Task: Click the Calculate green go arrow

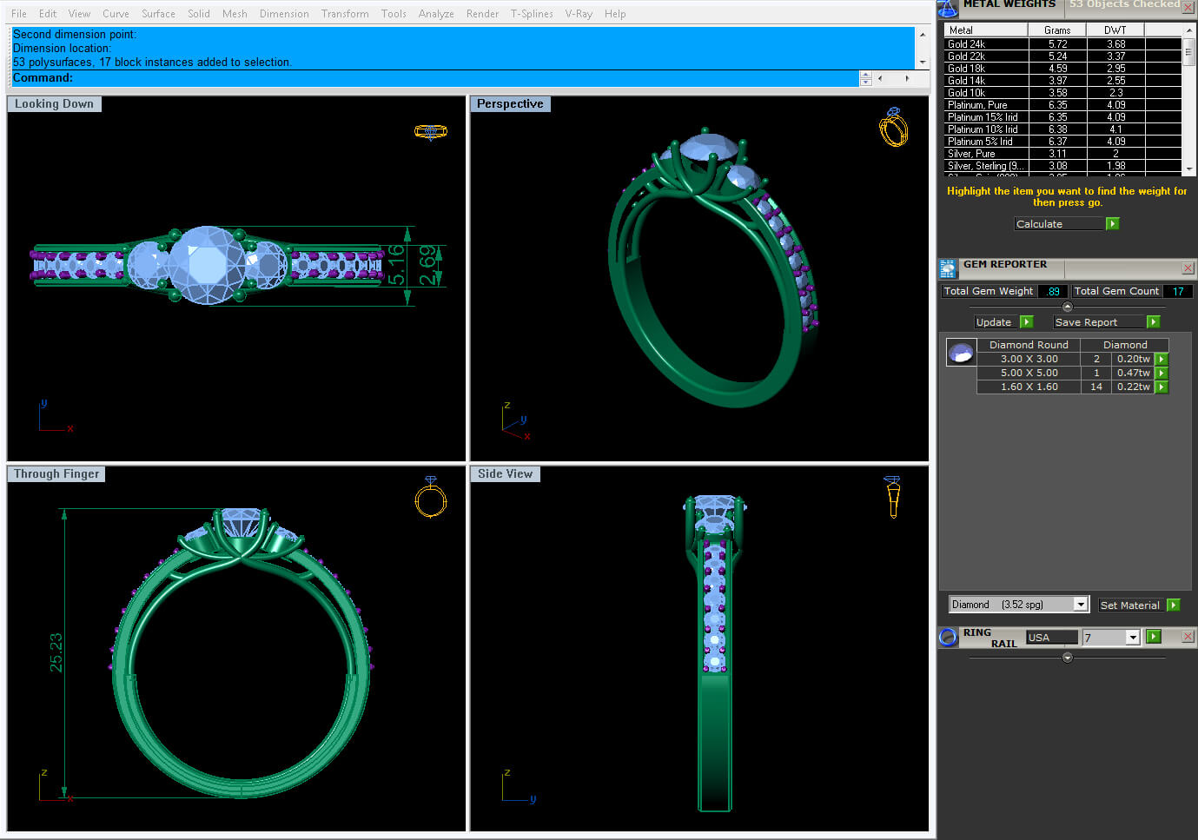Action: click(x=1112, y=224)
